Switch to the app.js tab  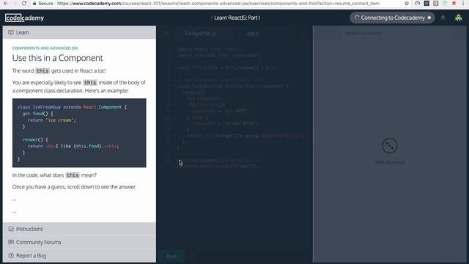click(253, 33)
